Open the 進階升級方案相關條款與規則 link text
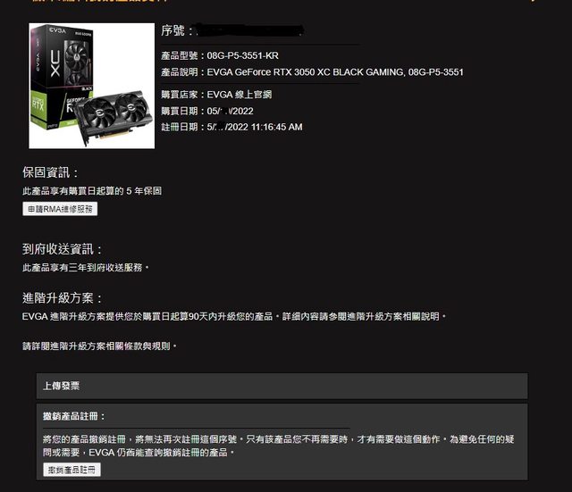This screenshot has width=572, height=492. (110, 346)
